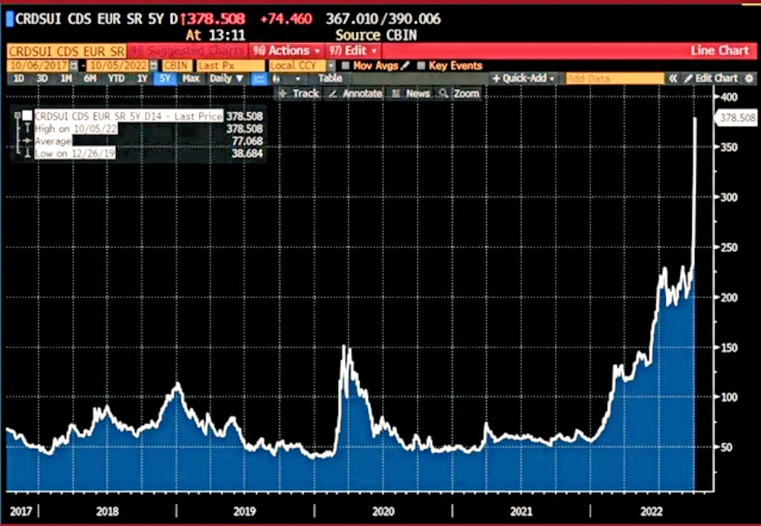Enable the Key Events checkbox
The image size is (761, 526).
422,65
